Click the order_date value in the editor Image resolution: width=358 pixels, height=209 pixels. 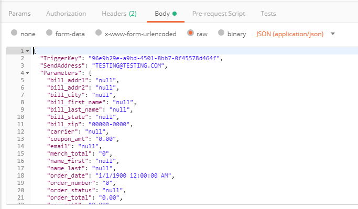pos(133,175)
